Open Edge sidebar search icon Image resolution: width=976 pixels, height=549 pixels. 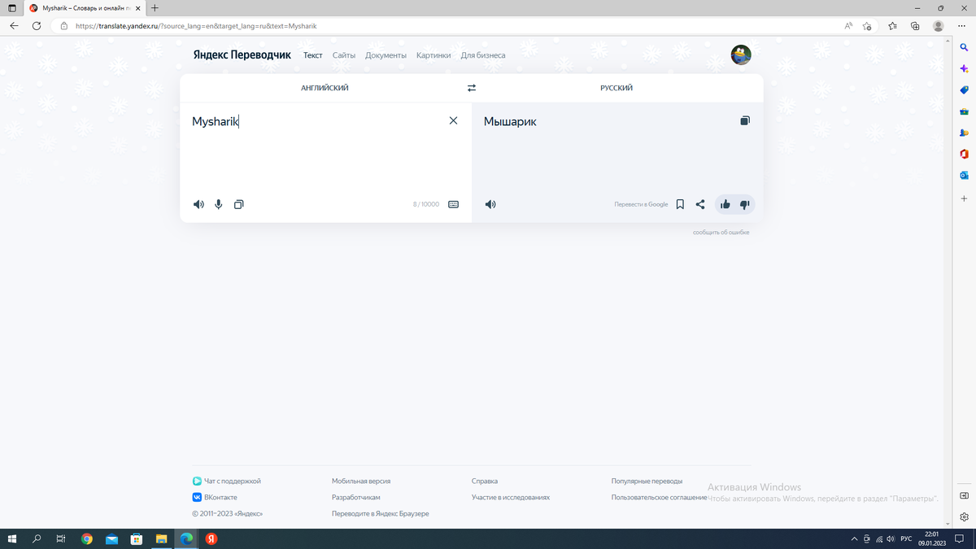click(964, 48)
